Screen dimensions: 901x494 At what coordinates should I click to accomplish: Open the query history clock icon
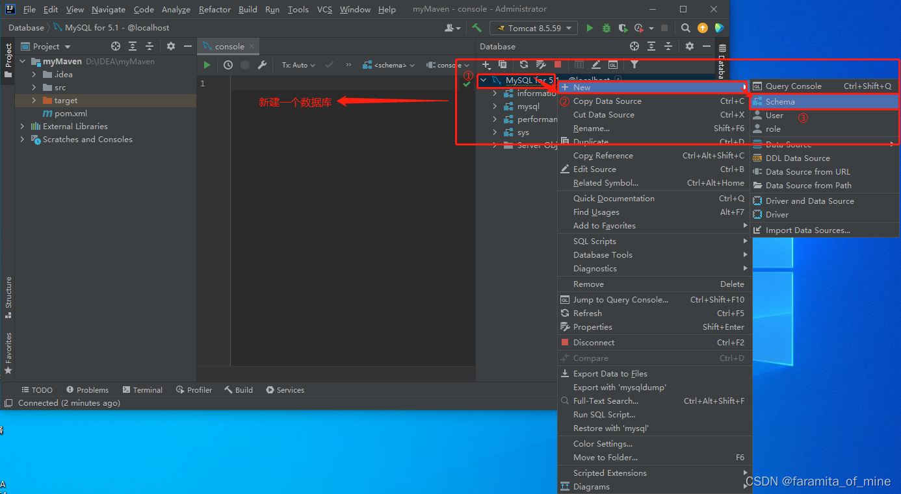(x=228, y=65)
